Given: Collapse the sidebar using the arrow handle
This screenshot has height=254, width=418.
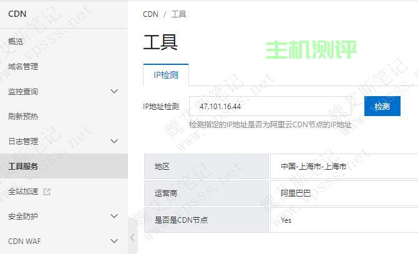Looking at the screenshot, I should [132, 237].
